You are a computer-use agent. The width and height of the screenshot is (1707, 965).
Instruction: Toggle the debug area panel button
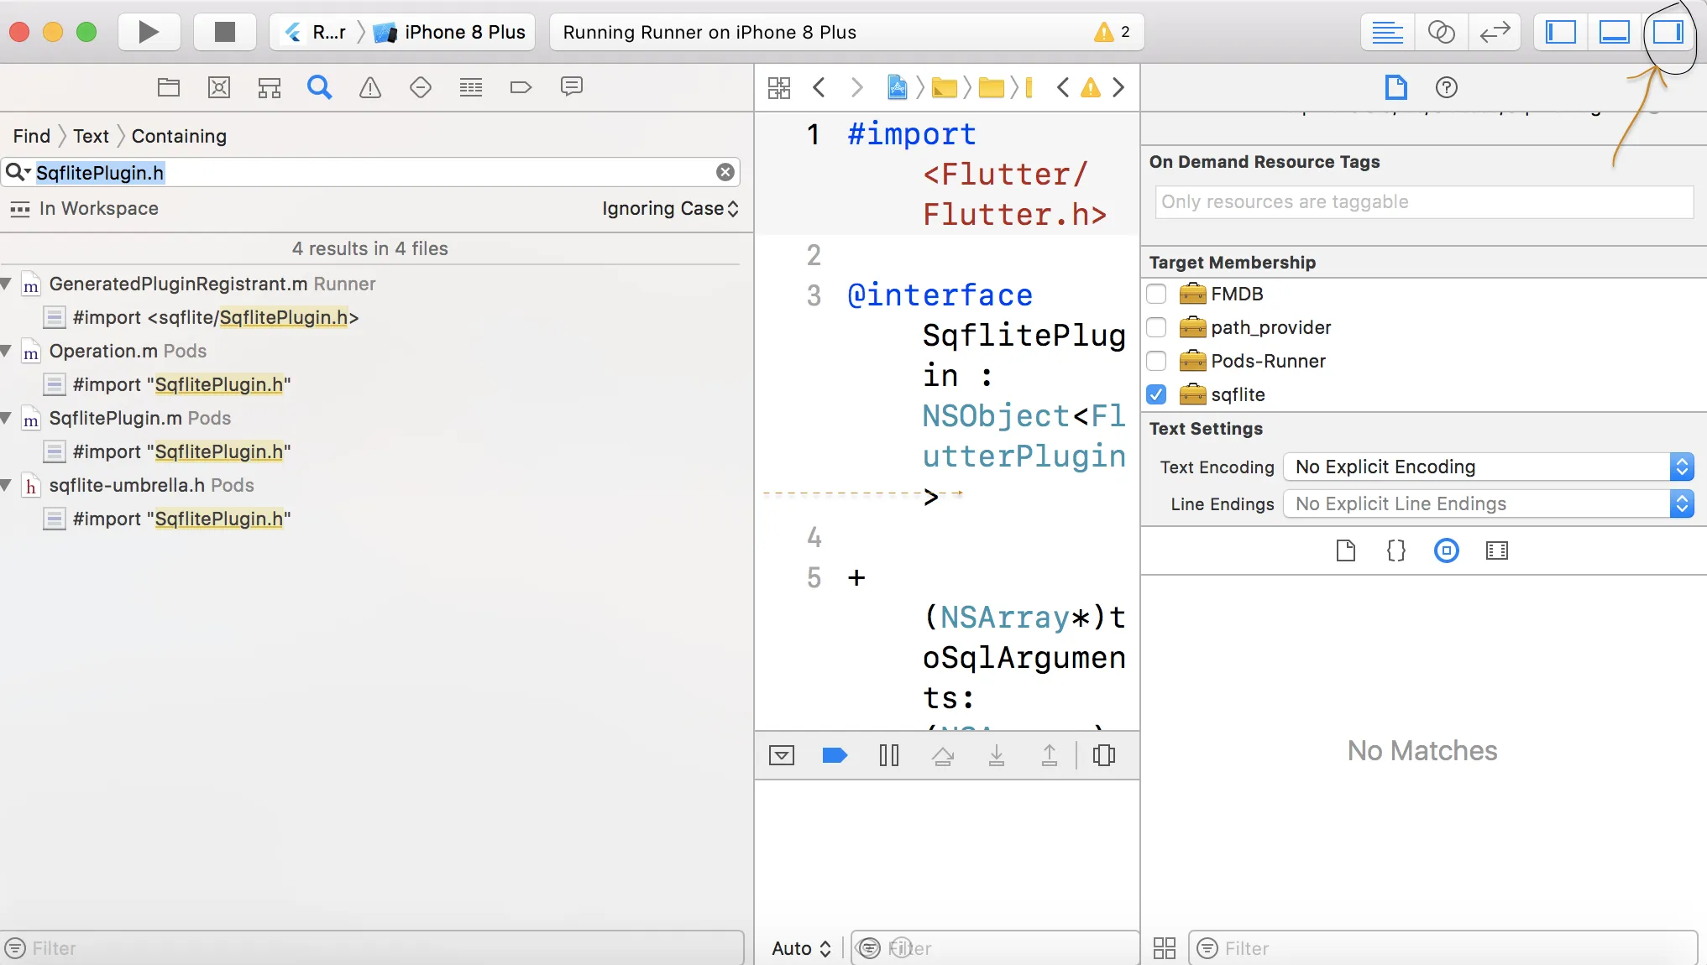[x=1614, y=32]
